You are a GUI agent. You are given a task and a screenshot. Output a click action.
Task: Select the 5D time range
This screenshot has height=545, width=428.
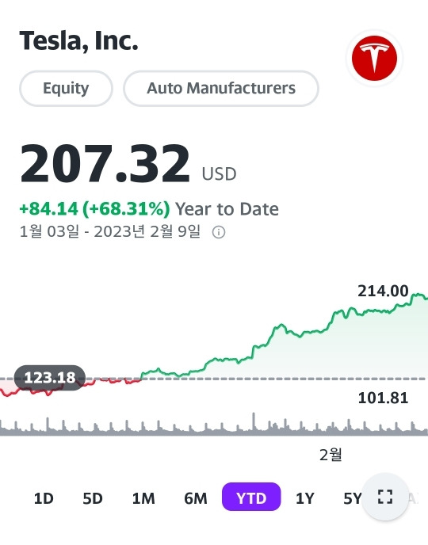(93, 498)
